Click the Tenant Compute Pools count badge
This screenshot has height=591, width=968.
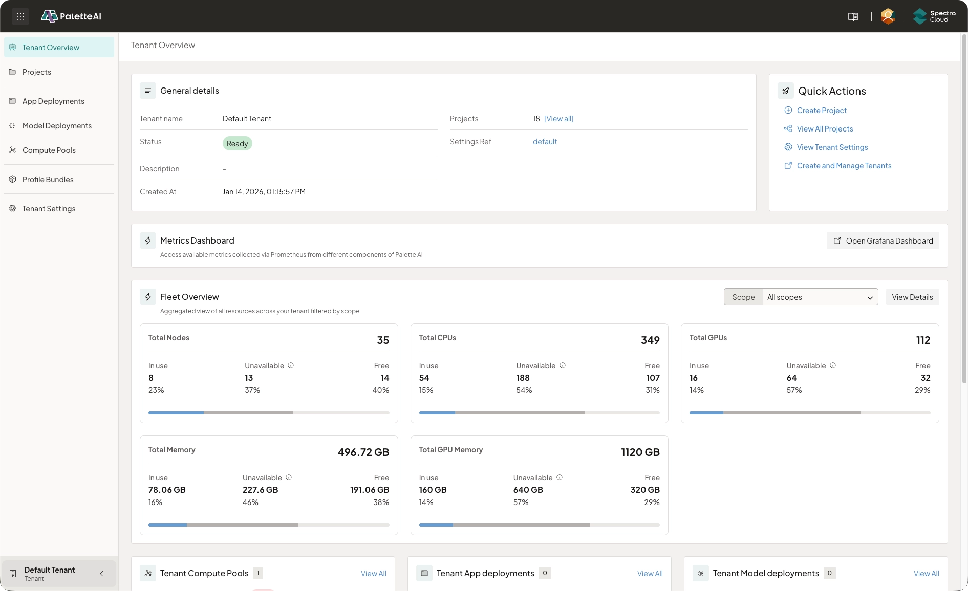[x=258, y=573]
